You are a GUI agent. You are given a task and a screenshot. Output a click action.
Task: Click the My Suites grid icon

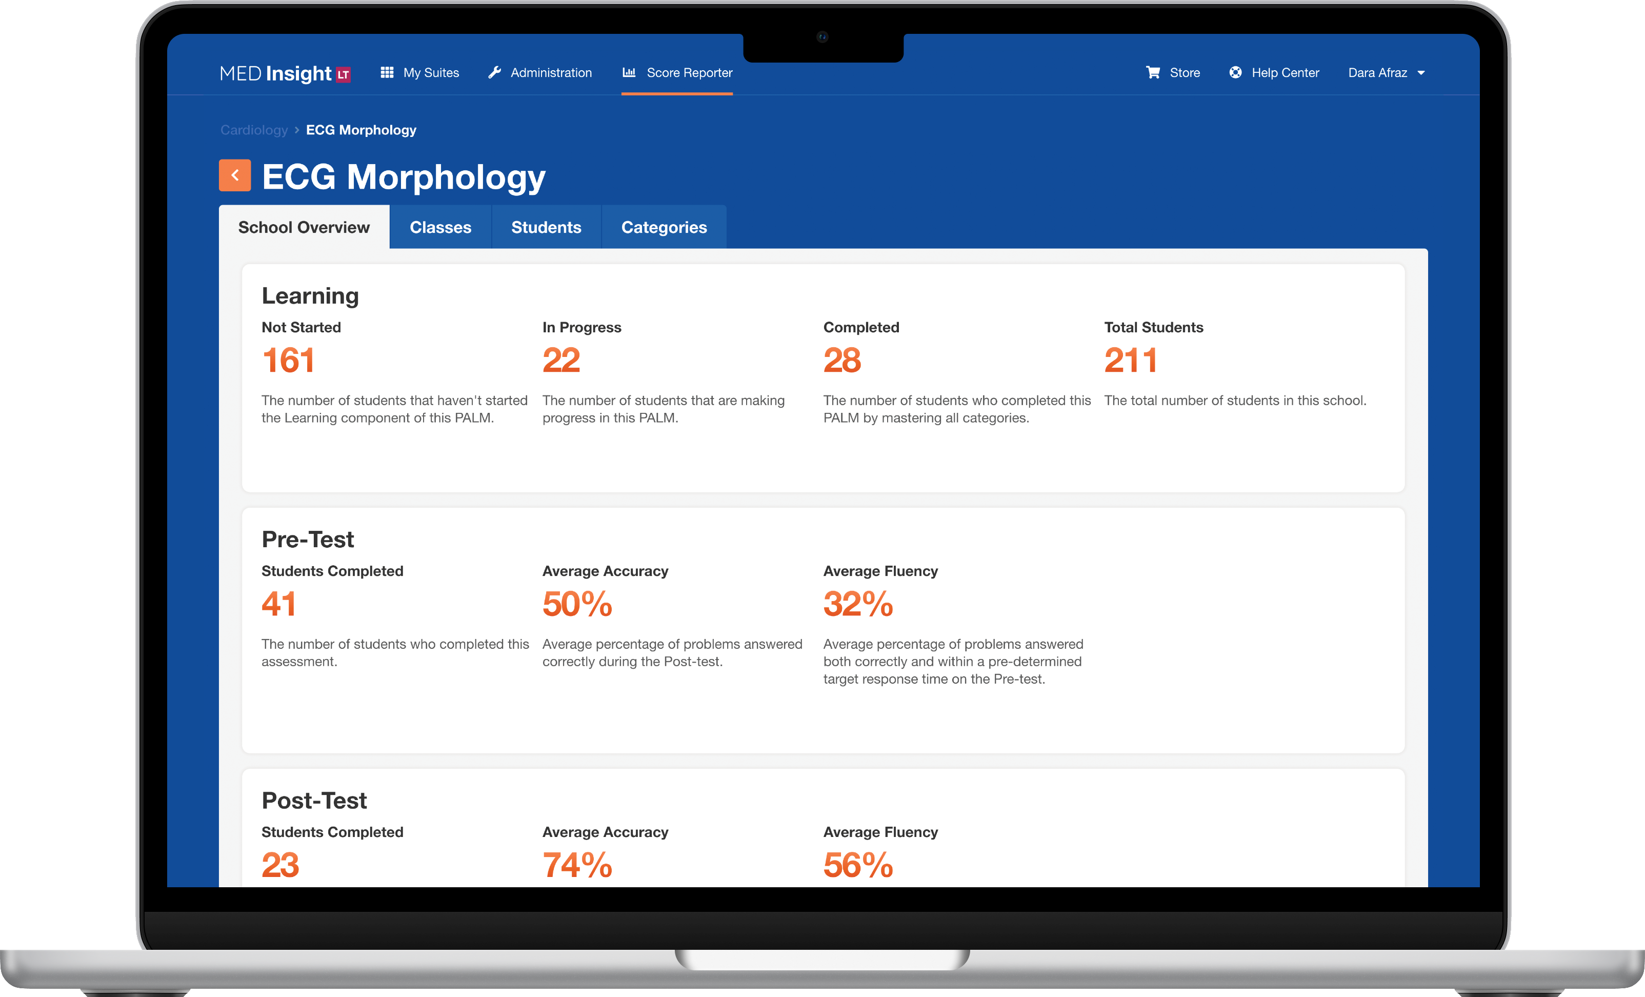387,72
